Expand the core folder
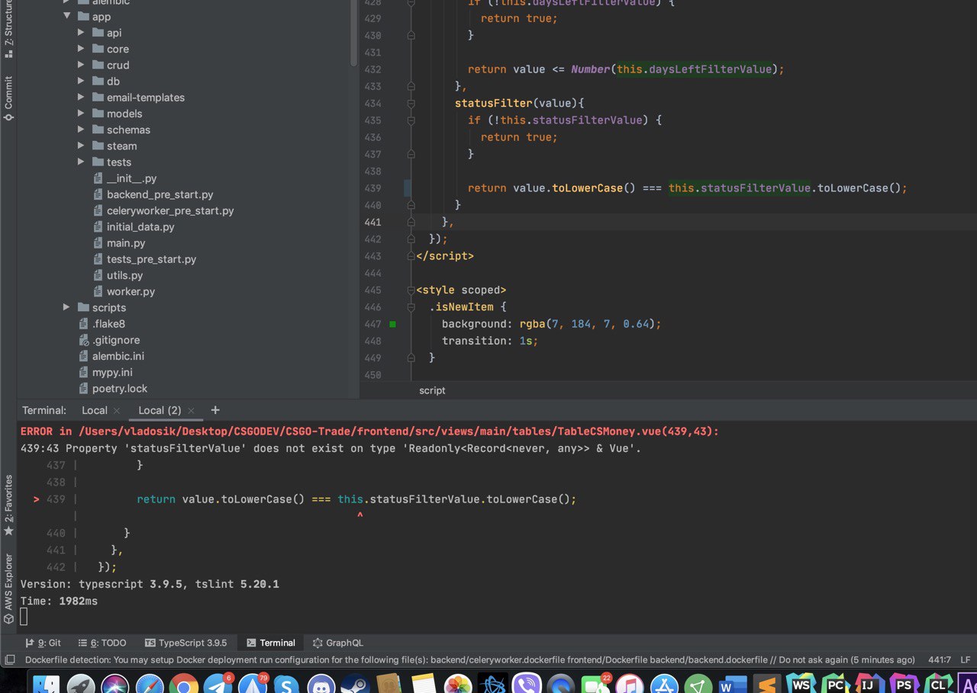 click(x=81, y=49)
